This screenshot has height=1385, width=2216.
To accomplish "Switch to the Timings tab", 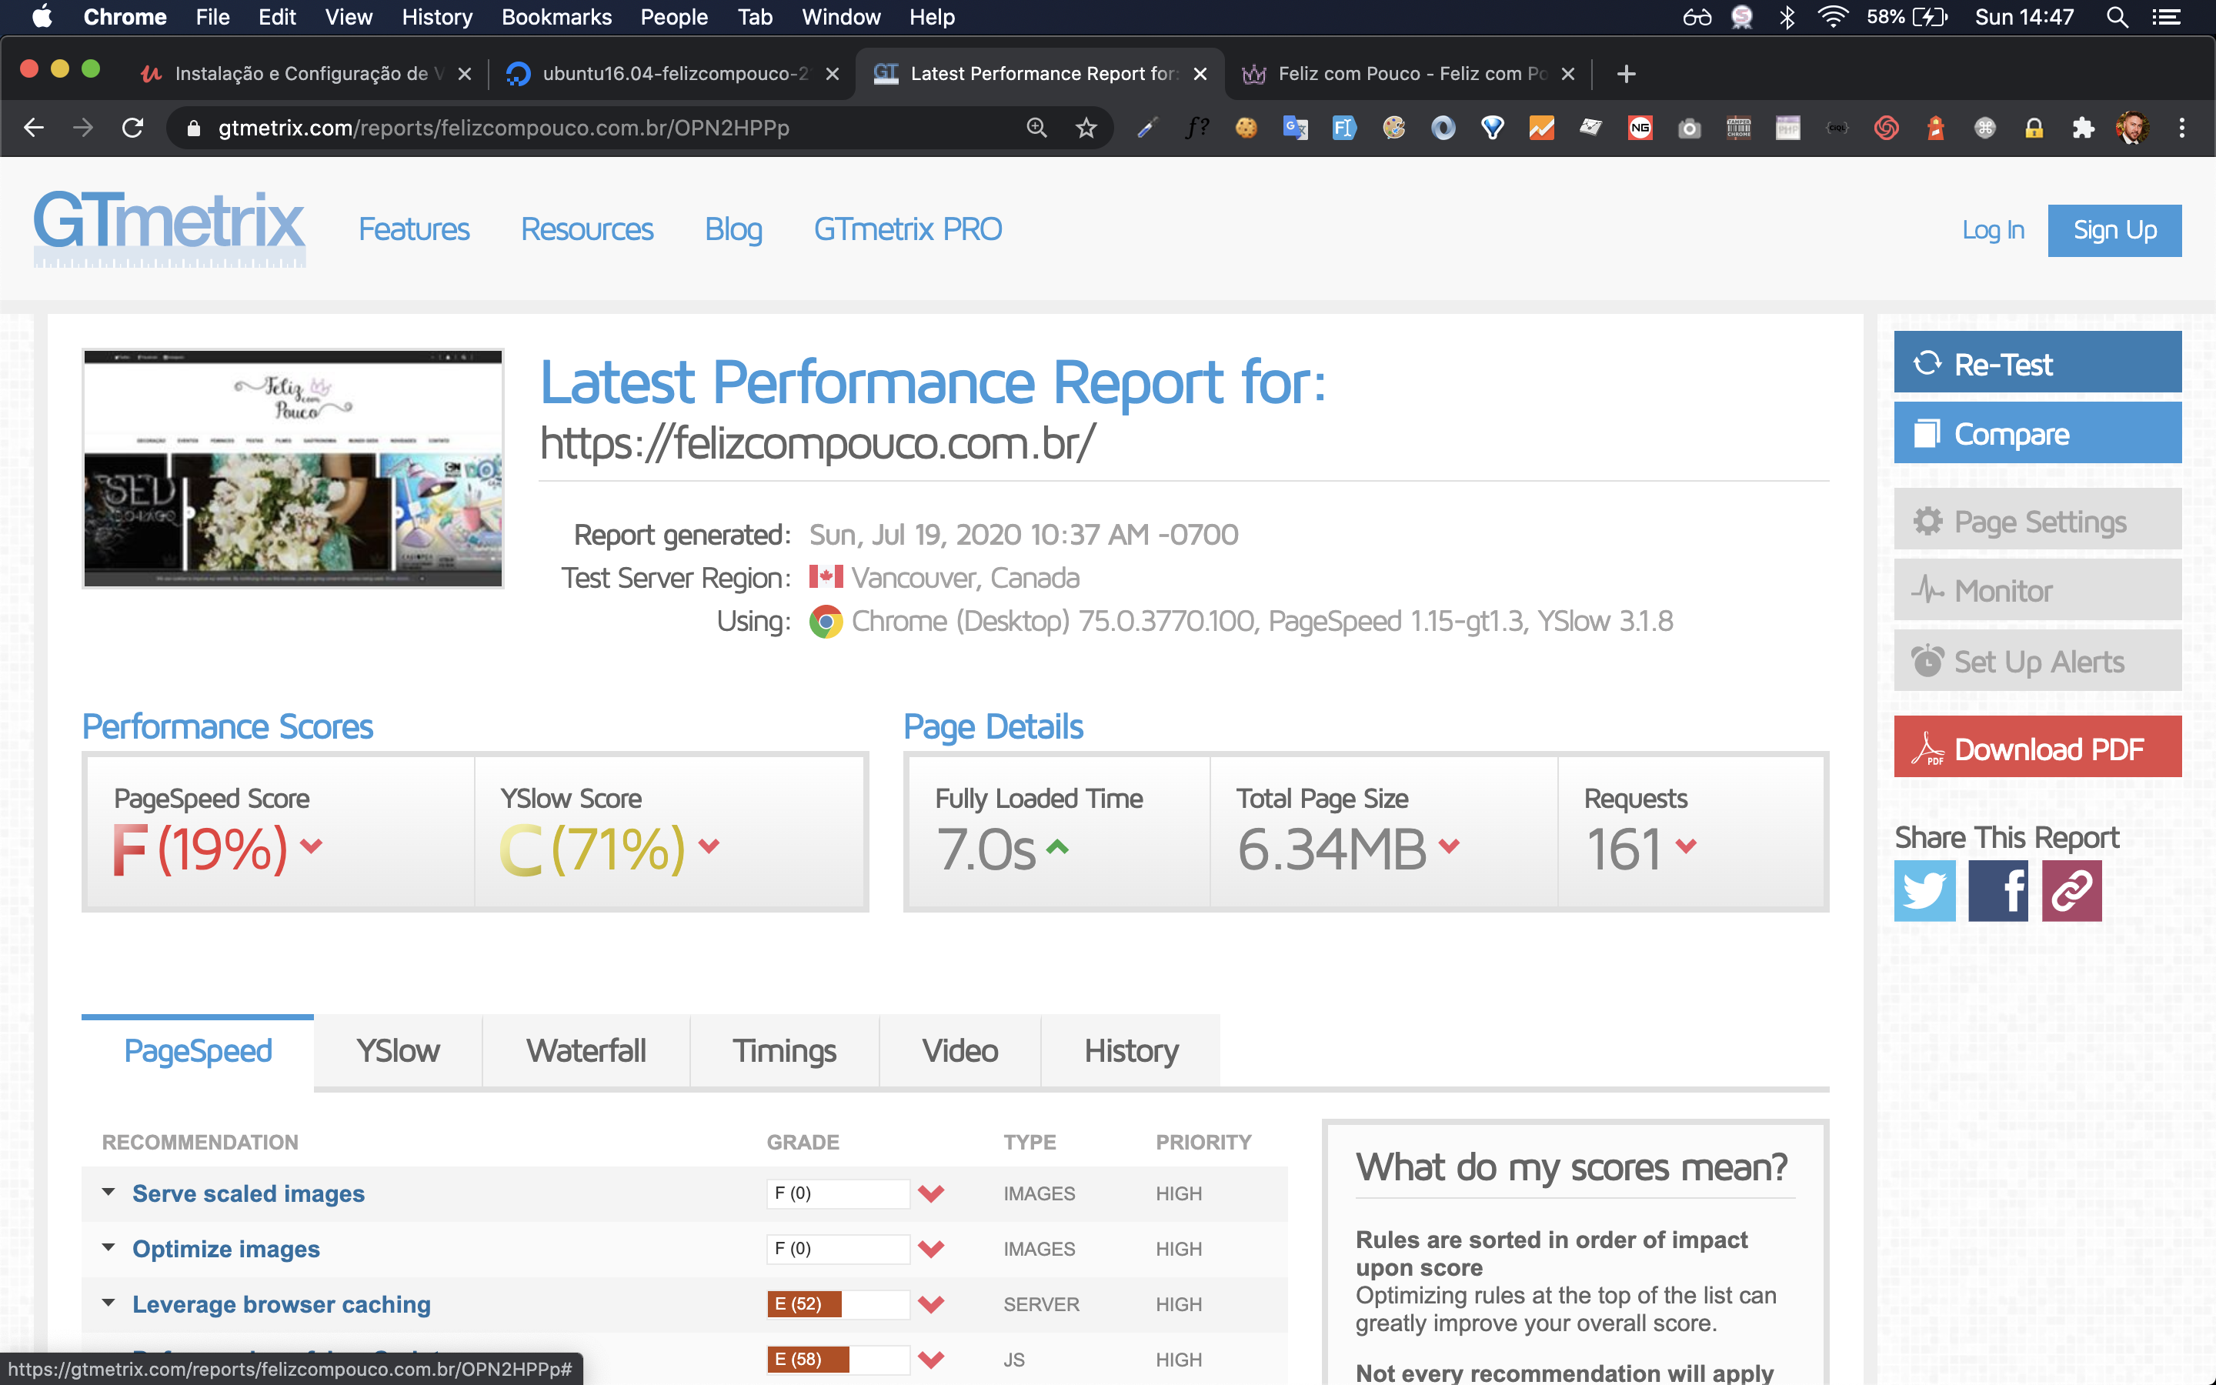I will (x=784, y=1050).
